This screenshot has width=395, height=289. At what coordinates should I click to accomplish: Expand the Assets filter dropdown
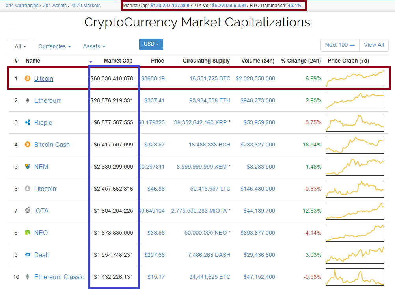pyautogui.click(x=94, y=46)
